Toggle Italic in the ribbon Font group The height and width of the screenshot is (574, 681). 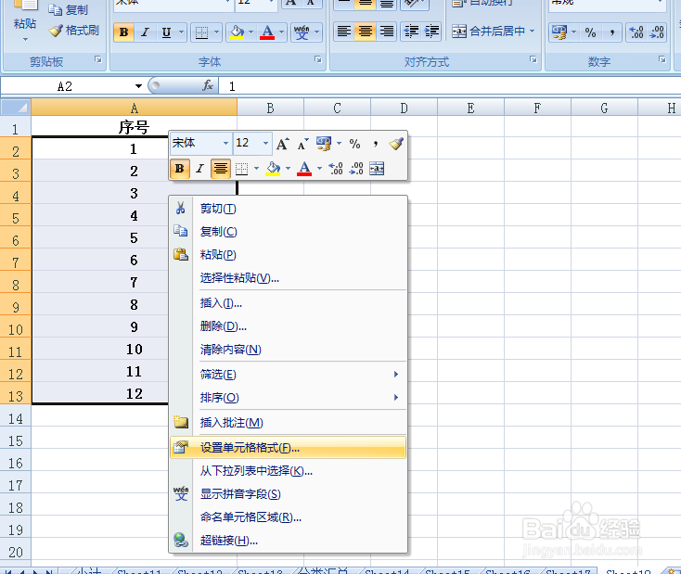[145, 32]
